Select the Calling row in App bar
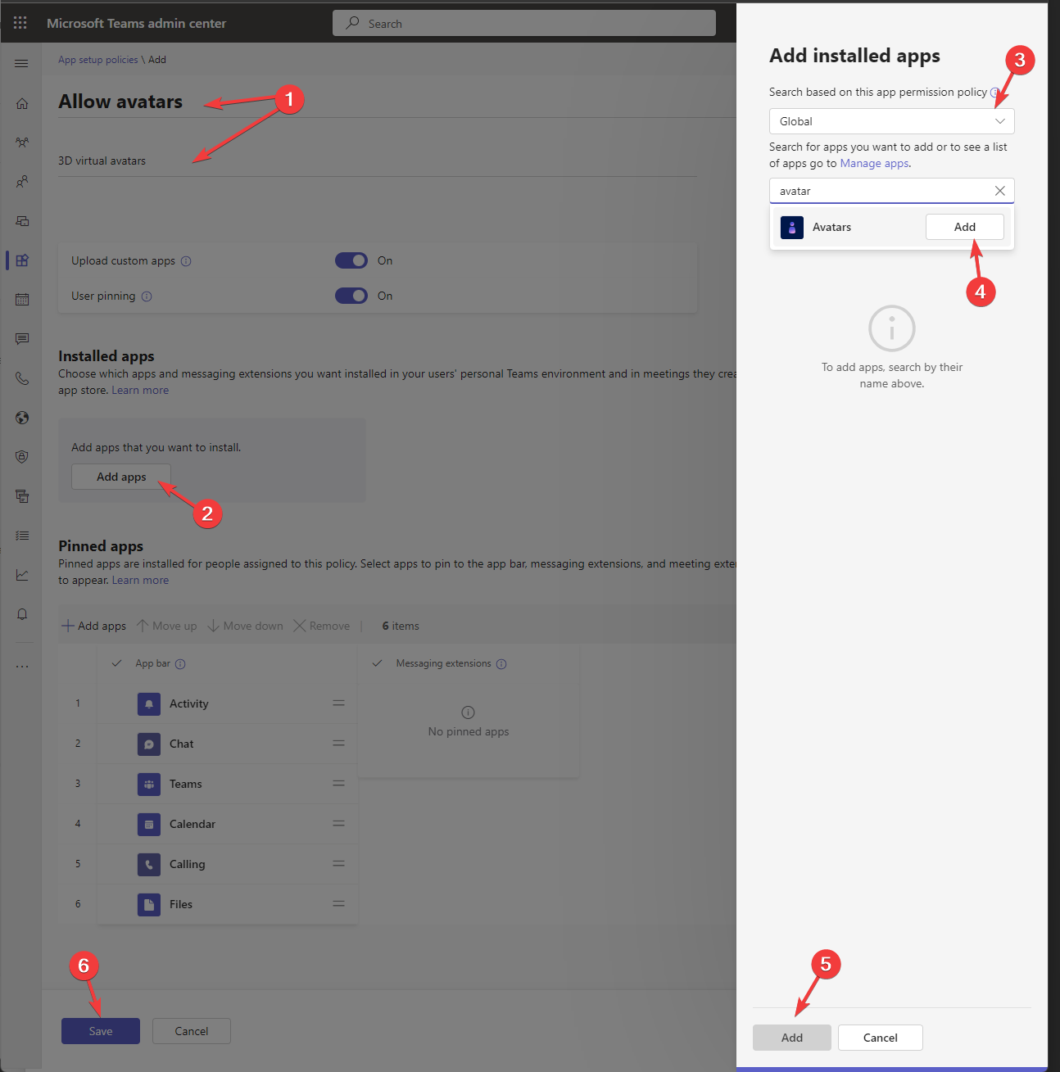Viewport: 1060px width, 1072px height. (227, 864)
